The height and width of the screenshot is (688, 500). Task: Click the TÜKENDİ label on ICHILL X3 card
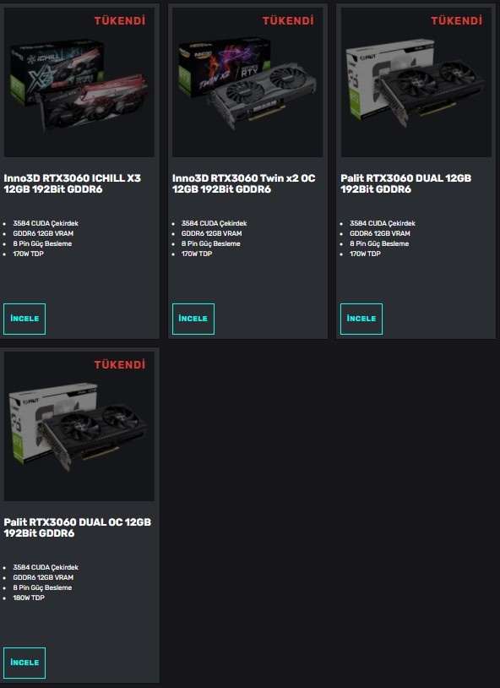click(120, 20)
